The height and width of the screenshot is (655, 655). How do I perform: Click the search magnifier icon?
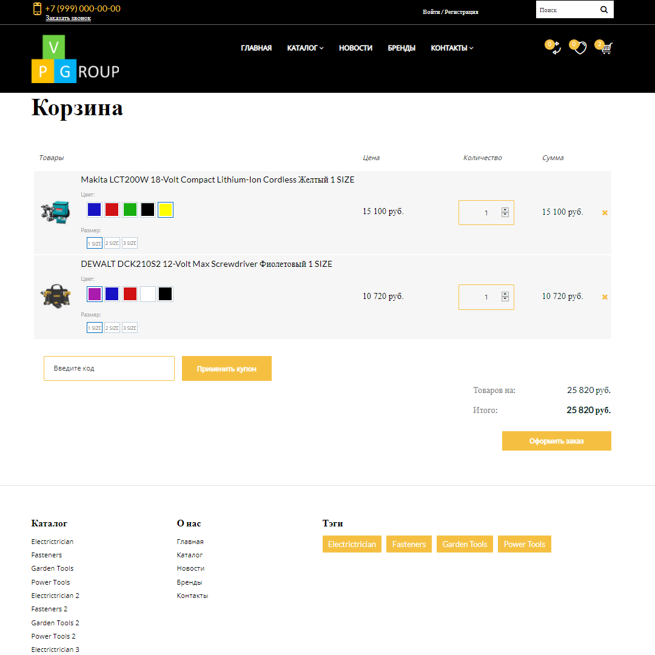604,9
